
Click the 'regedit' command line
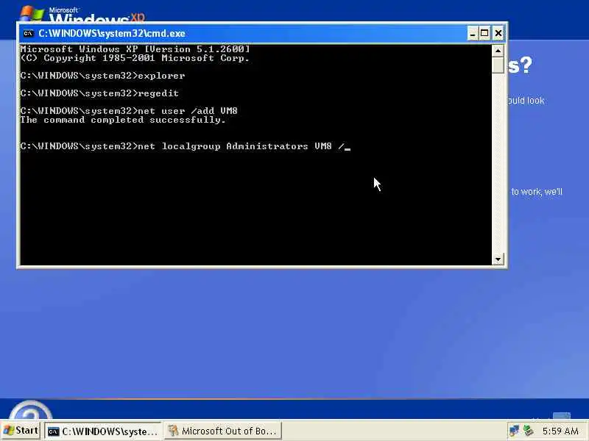99,93
